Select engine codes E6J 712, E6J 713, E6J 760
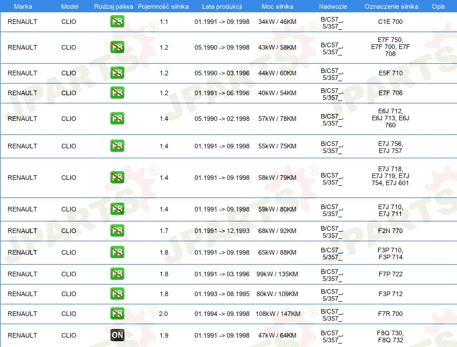Viewport: 457px width, 347px height. point(390,118)
